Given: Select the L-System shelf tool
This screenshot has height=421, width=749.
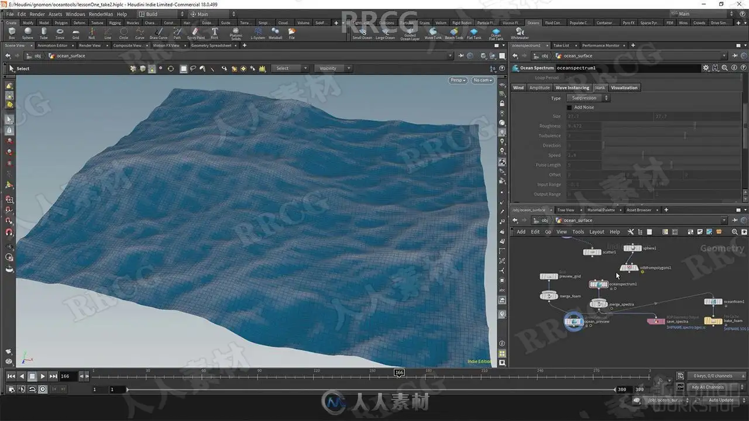Looking at the screenshot, I should (x=257, y=33).
